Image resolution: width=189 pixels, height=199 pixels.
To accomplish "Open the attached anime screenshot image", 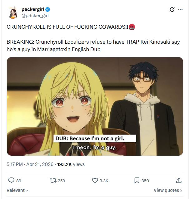I will [x=95, y=106].
